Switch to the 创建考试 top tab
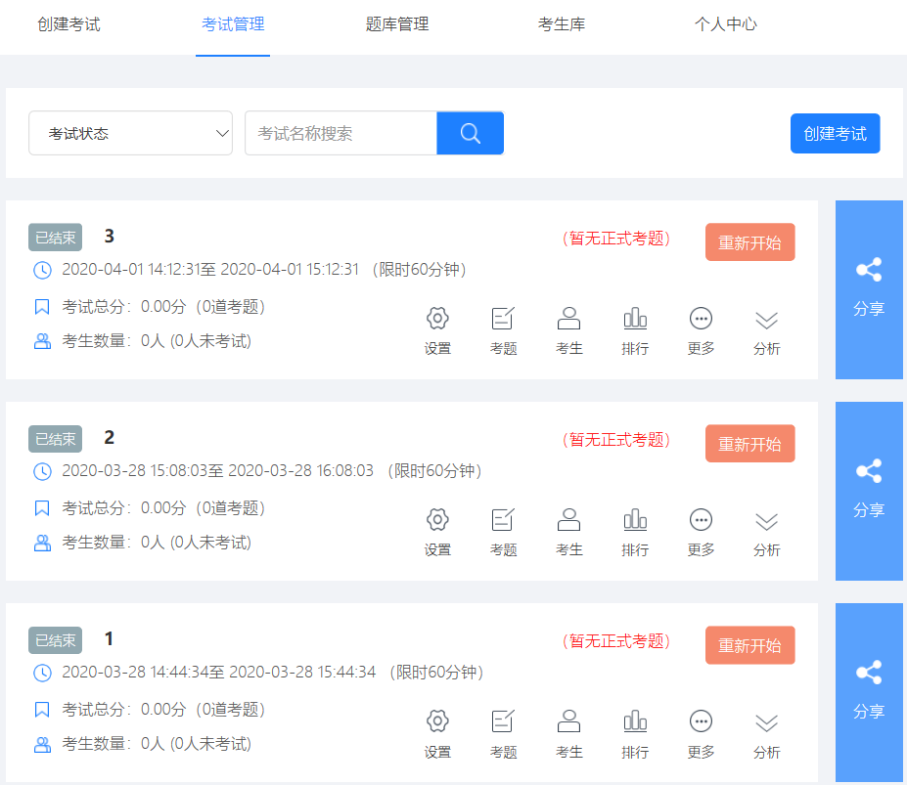The width and height of the screenshot is (907, 785). coord(68,24)
